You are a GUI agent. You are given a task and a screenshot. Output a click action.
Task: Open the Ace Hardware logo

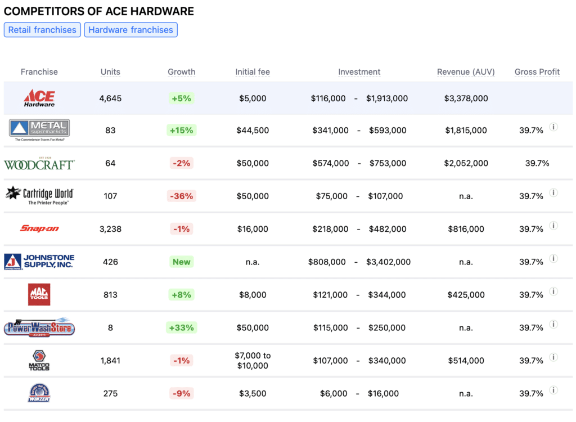point(39,98)
